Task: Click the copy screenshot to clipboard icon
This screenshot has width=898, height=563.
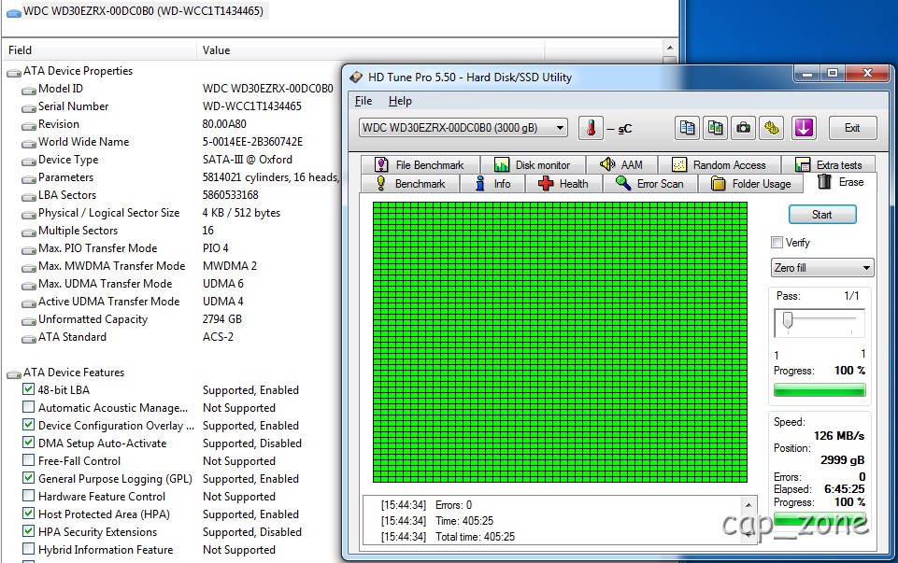Action: pos(715,128)
